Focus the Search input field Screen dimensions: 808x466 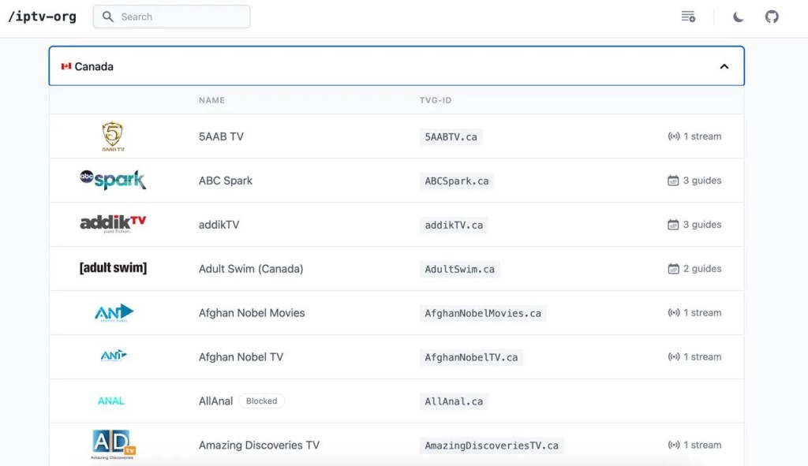(171, 17)
